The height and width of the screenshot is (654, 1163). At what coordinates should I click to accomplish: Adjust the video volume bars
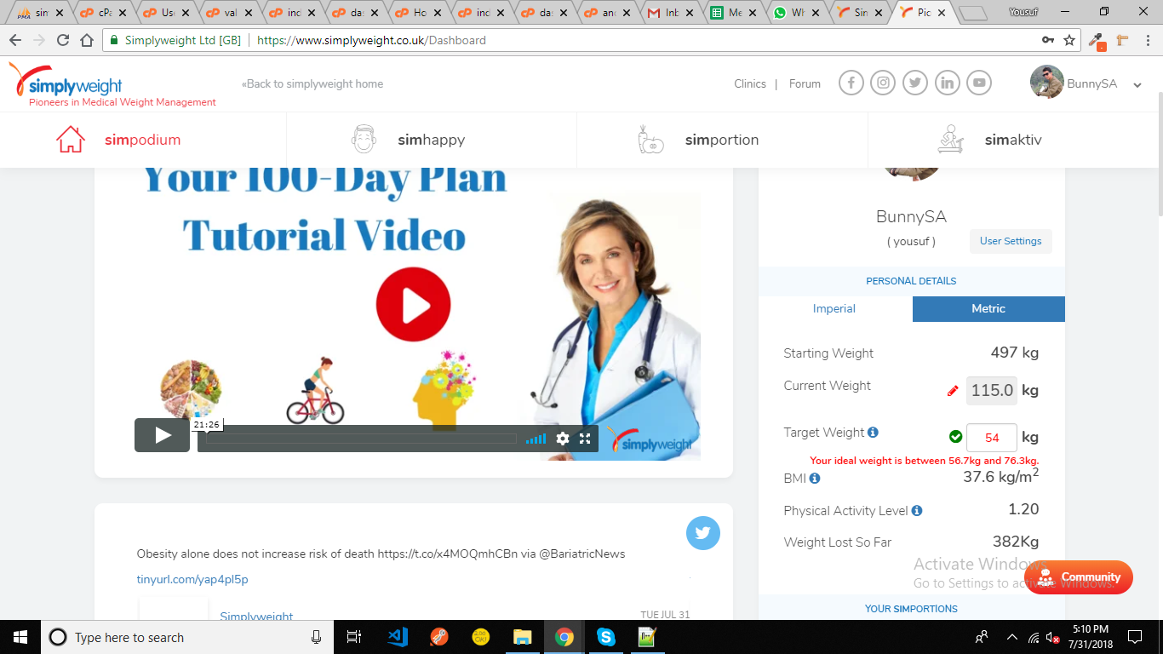[x=536, y=439]
